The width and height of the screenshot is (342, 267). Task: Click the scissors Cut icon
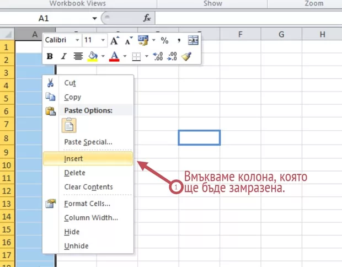tap(50, 83)
